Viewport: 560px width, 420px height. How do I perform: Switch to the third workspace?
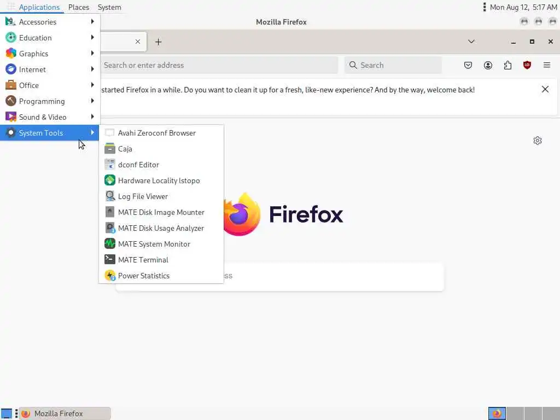[x=533, y=413]
